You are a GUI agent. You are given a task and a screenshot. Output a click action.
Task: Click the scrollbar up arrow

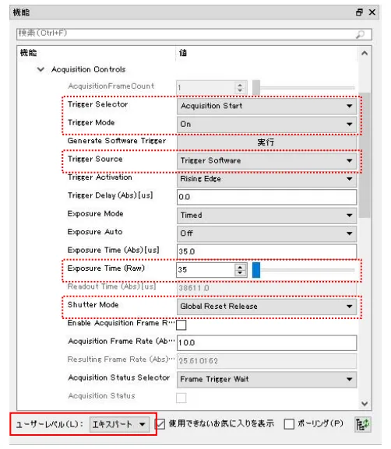pos(365,53)
